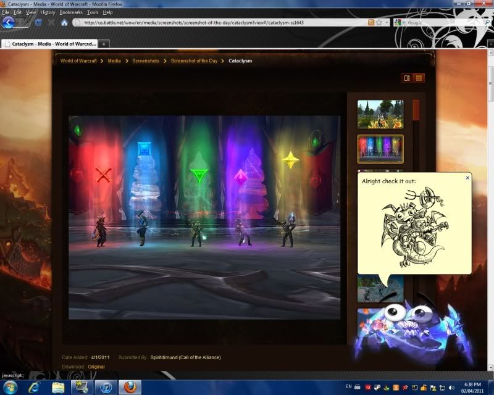Screen dimensions: 494x395
Task: Go to the Firefox home page icon
Action: point(64,23)
